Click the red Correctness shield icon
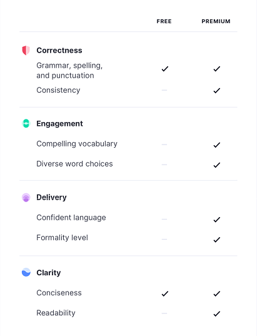The image size is (257, 336). tap(26, 51)
